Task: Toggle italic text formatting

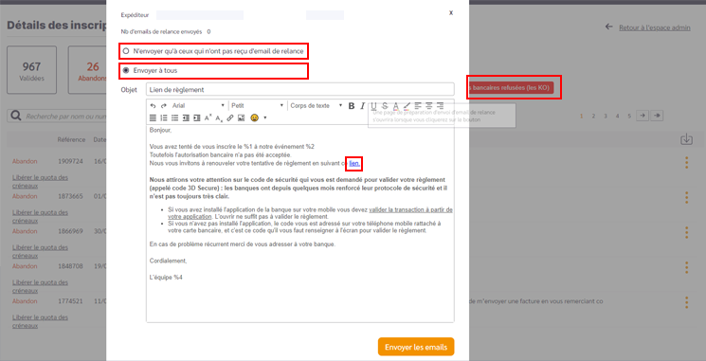Action: click(362, 106)
